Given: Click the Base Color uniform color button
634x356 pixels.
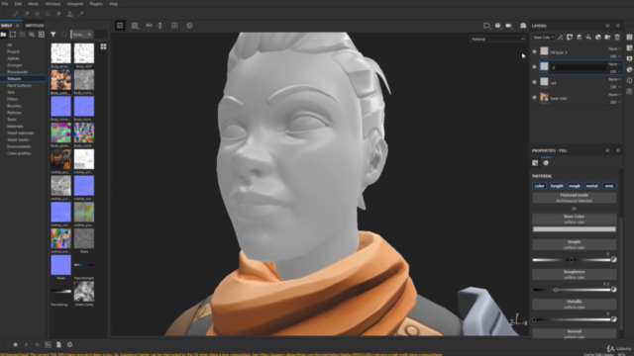Looking at the screenshot, I should point(575,220).
